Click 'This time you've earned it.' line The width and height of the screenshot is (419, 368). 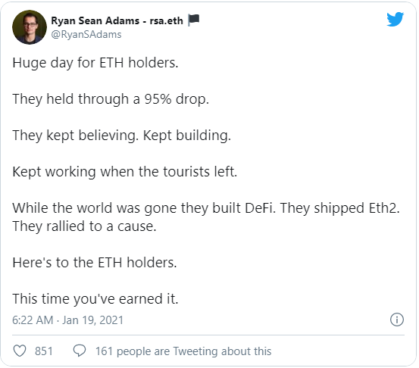click(95, 299)
